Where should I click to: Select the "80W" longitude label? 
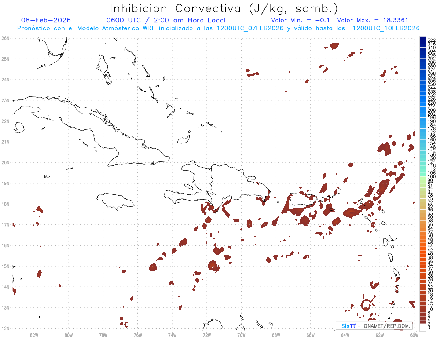pyautogui.click(x=69, y=335)
